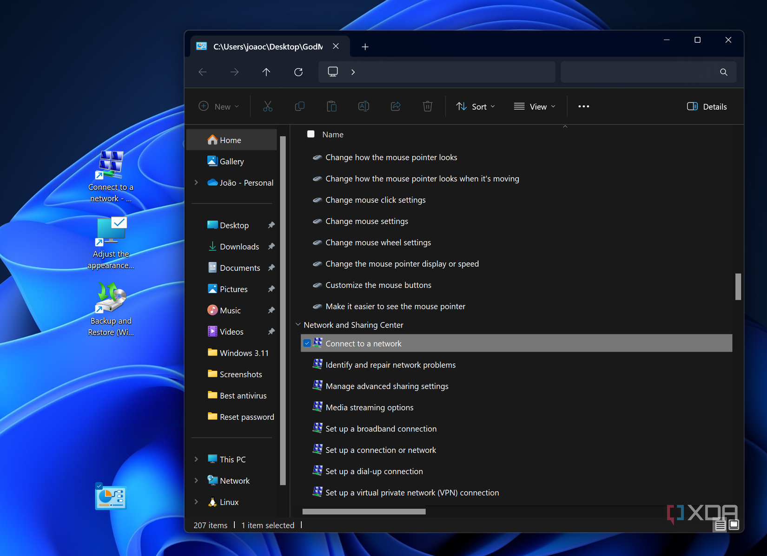Click the horizontal scrollbar at bottom
The image size is (767, 556).
pos(364,511)
